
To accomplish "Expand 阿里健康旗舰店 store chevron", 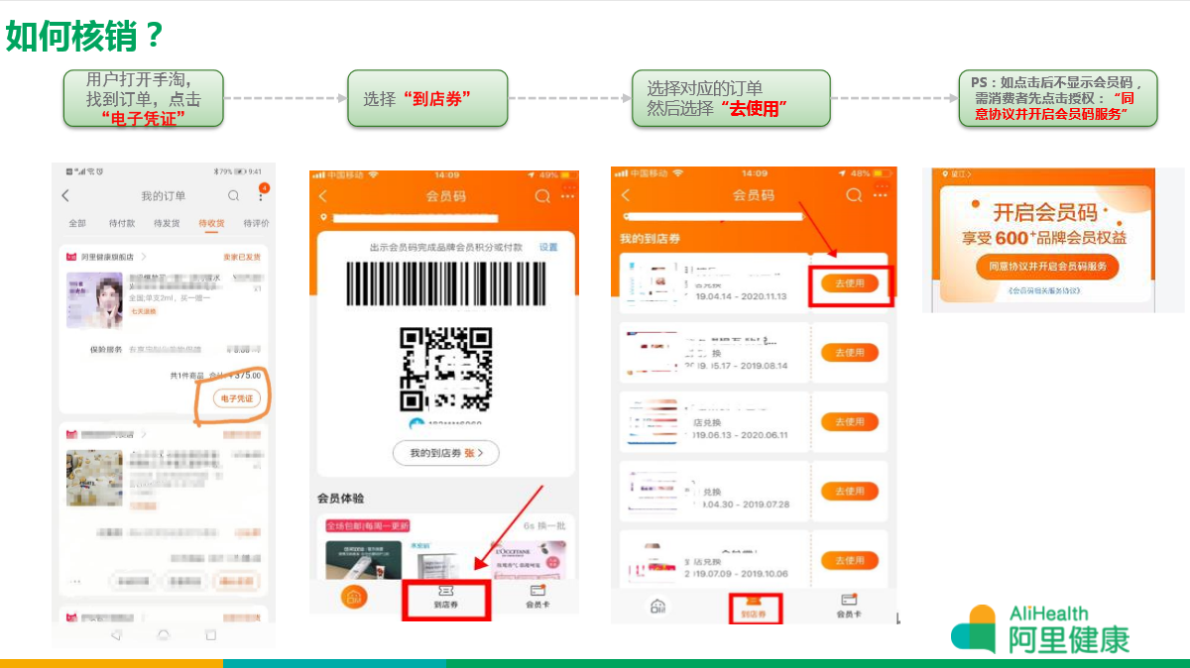I will (143, 256).
